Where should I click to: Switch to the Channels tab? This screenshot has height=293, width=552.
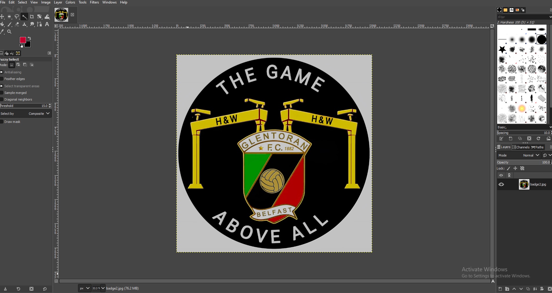point(521,147)
